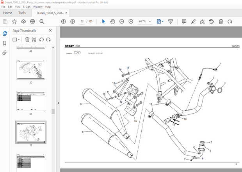Add this file to starred bookmarks
Image resolution: width=242 pixels, height=172 pixels.
click(x=14, y=22)
